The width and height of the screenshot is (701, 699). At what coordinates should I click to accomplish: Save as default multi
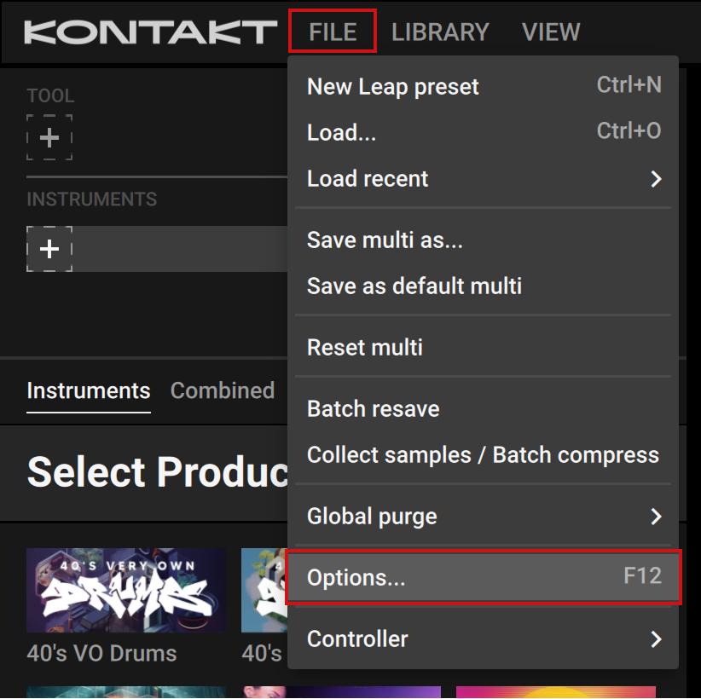414,286
